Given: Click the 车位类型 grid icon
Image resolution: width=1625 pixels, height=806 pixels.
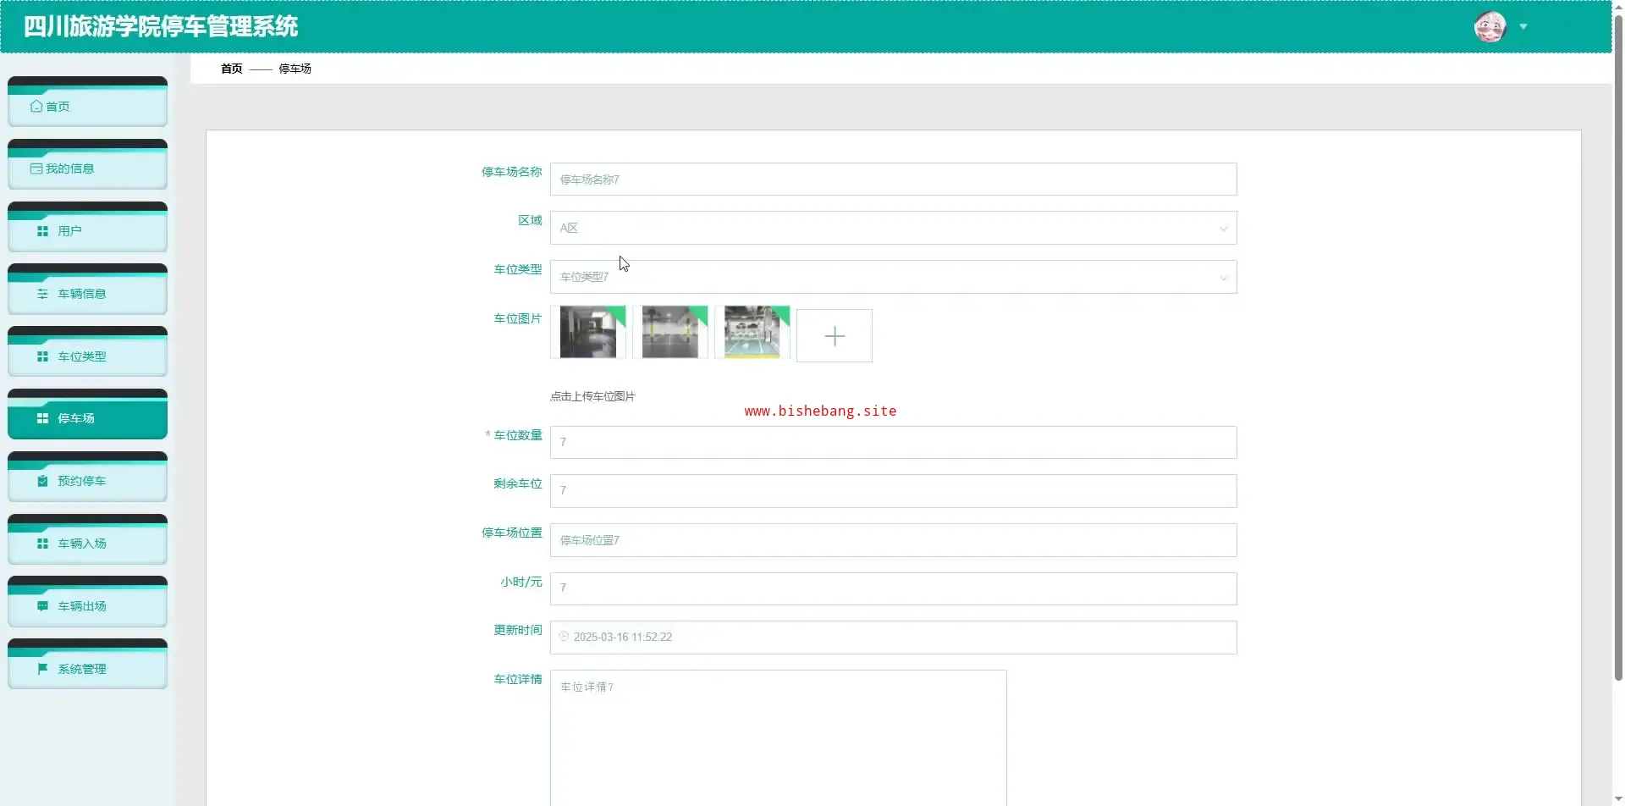Looking at the screenshot, I should pyautogui.click(x=42, y=356).
